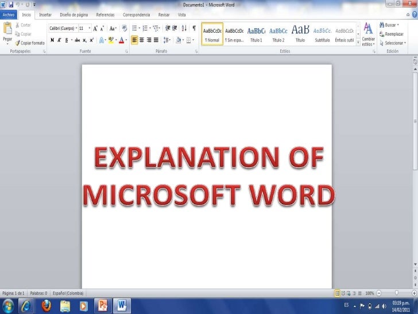Click the Word help question icon
This screenshot has width=418, height=314.
click(x=415, y=15)
